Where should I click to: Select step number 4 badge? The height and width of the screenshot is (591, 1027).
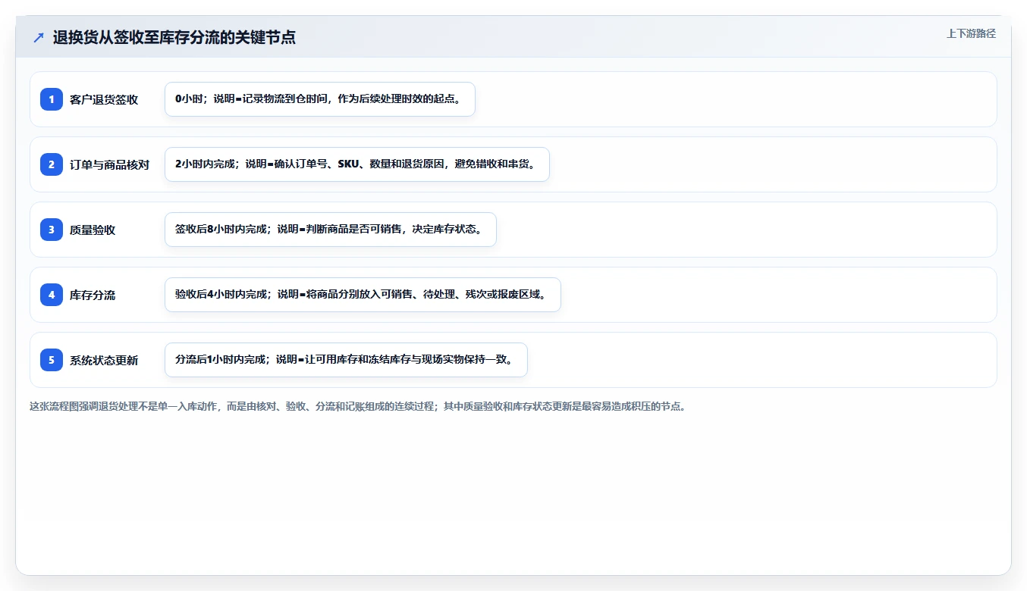pos(52,295)
